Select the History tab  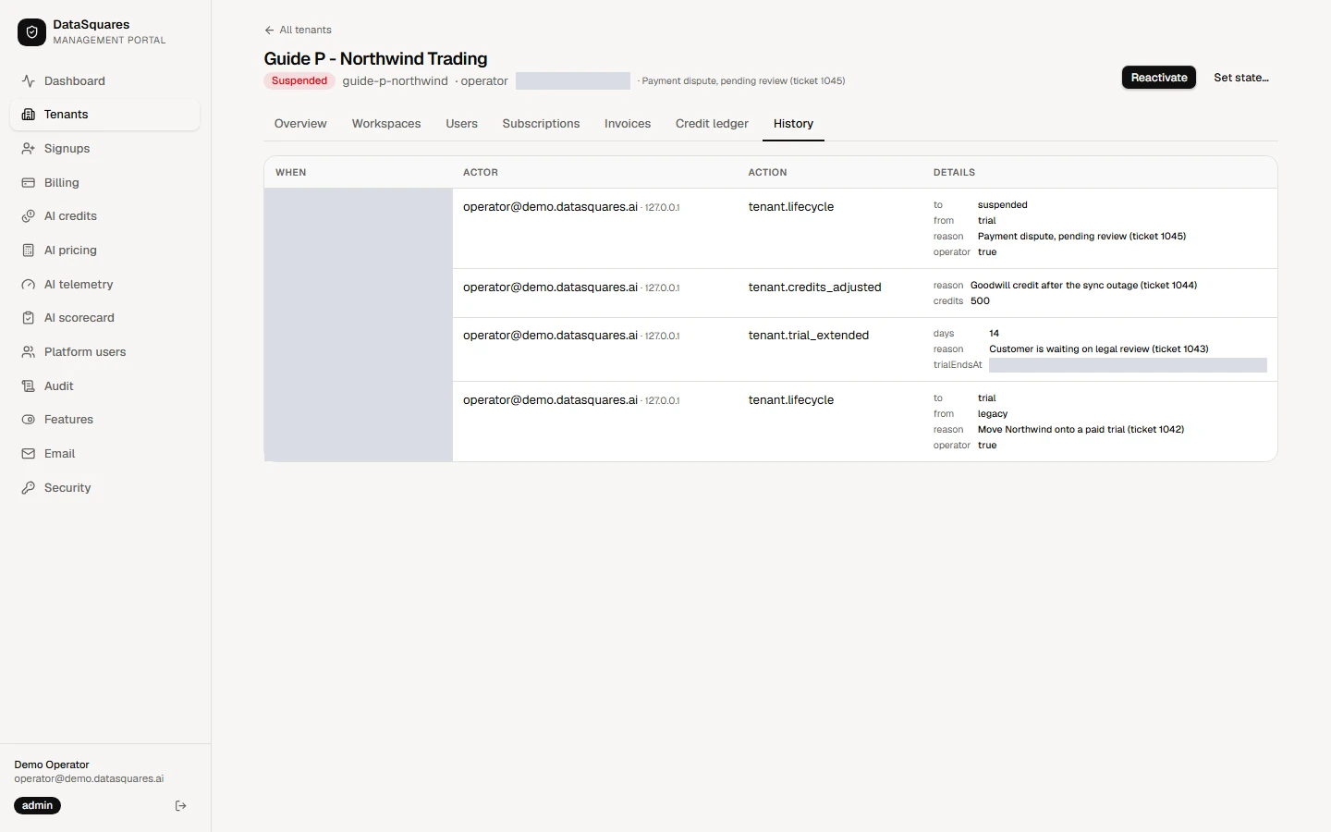793,124
